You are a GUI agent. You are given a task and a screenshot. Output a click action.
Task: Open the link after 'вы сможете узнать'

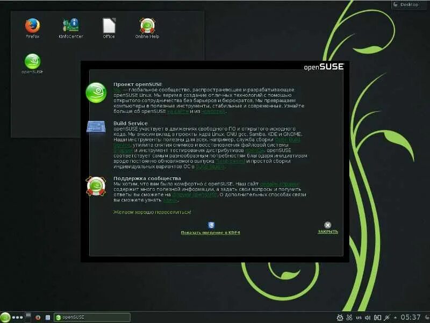(x=170, y=200)
